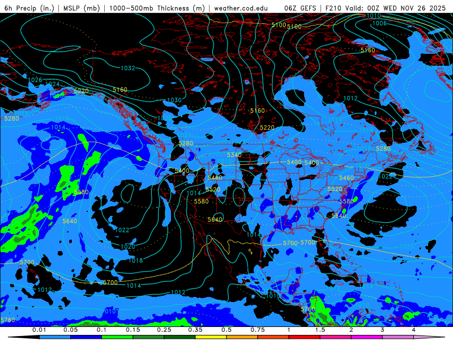Click the '1.5' legend value

[x=320, y=330]
